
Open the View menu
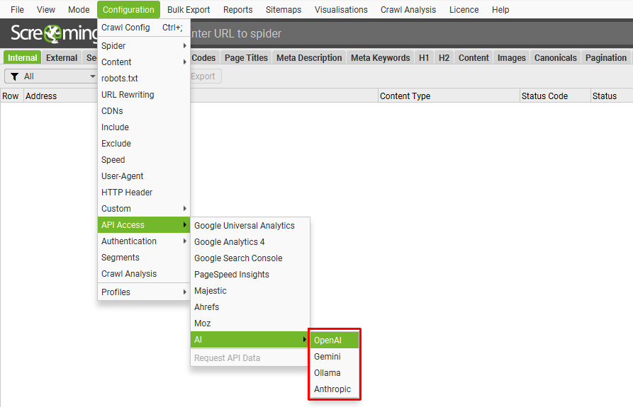[x=45, y=10]
